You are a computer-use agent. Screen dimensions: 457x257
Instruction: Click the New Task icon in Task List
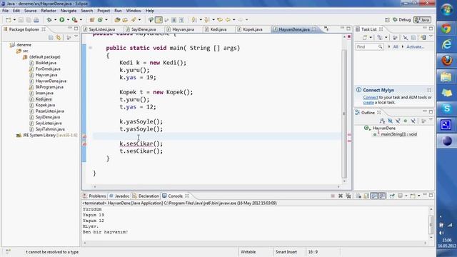coord(365,38)
